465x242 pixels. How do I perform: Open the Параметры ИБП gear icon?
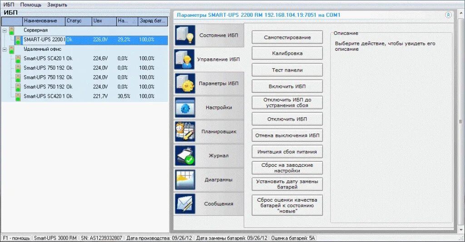[185, 83]
